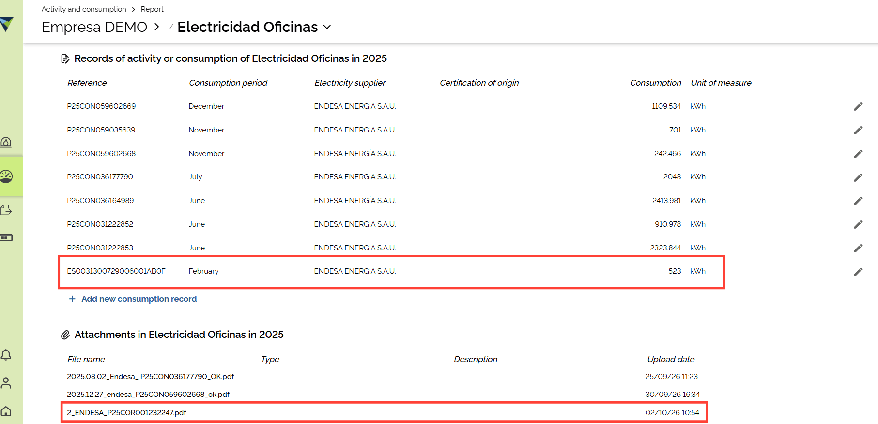Open notifications bell in sidebar

[x=6, y=355]
